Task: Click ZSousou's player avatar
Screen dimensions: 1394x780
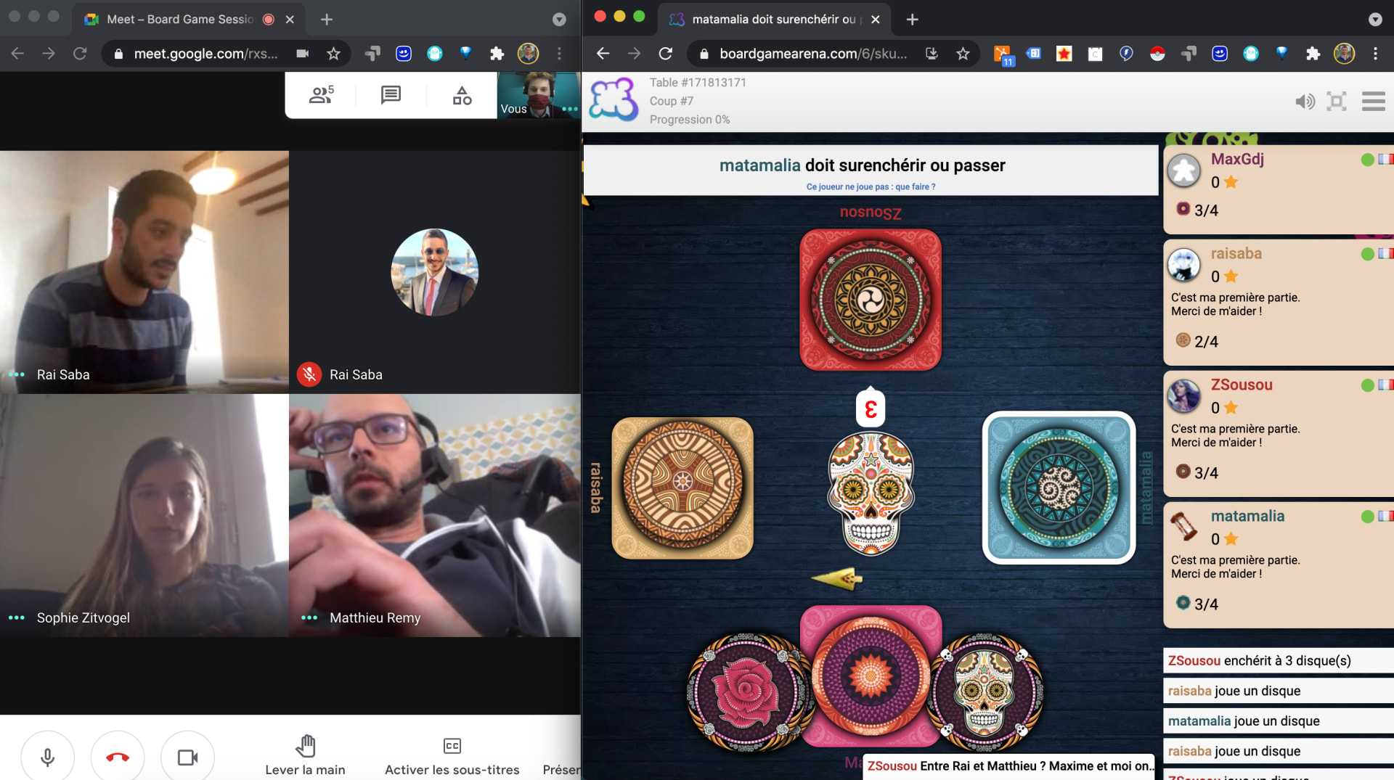Action: click(x=1184, y=396)
